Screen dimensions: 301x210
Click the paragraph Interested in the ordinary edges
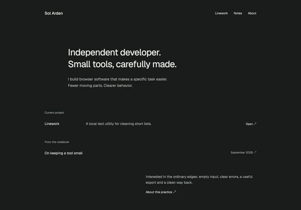tap(199, 180)
